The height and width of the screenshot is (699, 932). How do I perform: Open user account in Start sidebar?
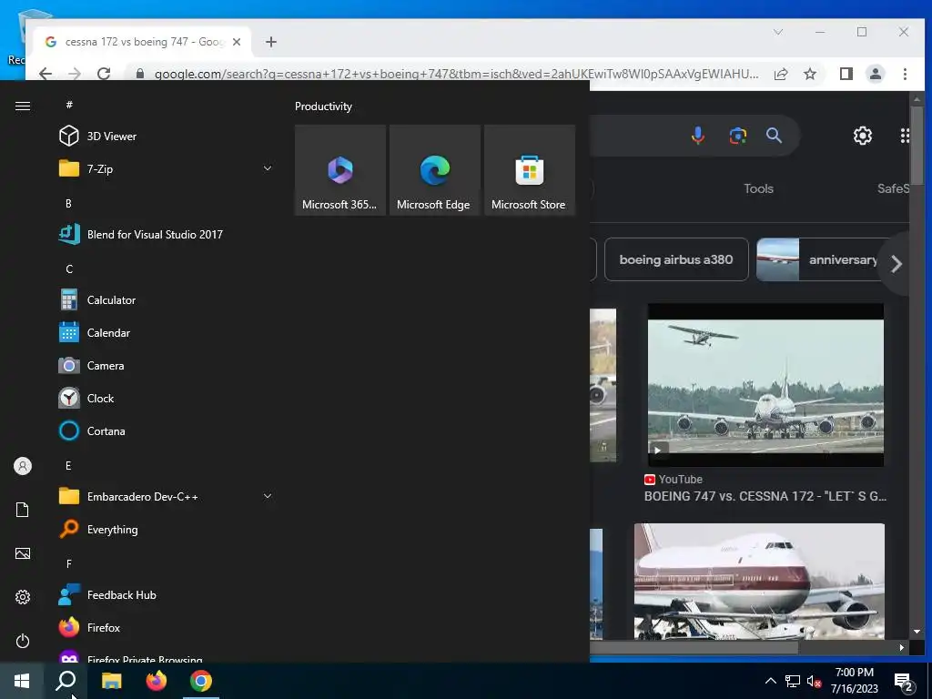(x=23, y=466)
